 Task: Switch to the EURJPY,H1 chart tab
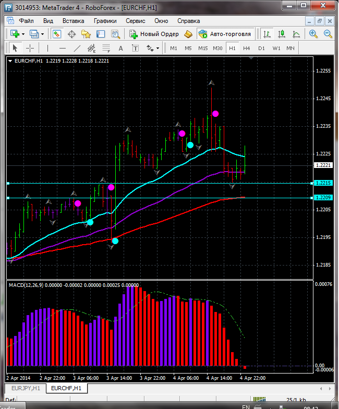point(26,389)
